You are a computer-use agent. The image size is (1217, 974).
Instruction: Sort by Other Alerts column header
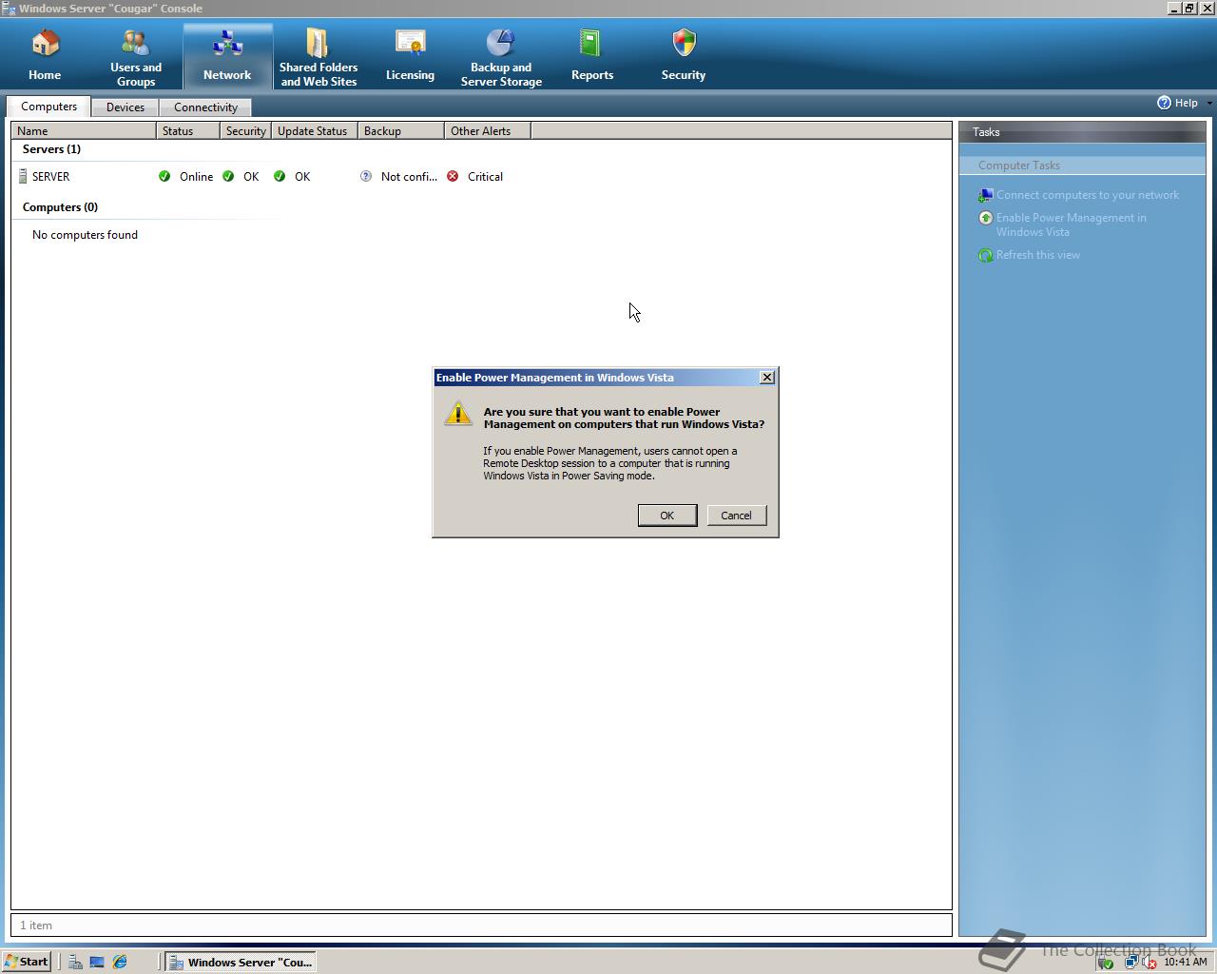[487, 131]
